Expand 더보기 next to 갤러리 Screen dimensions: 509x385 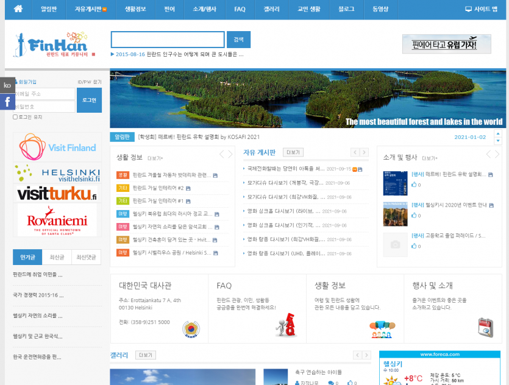tap(146, 355)
